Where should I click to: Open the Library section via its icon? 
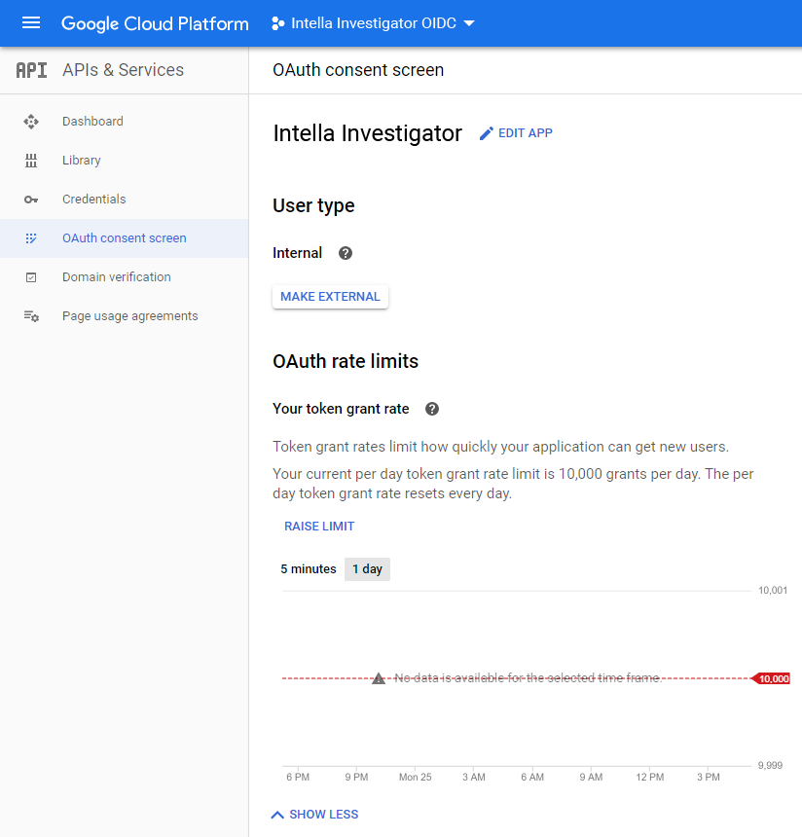coord(31,160)
